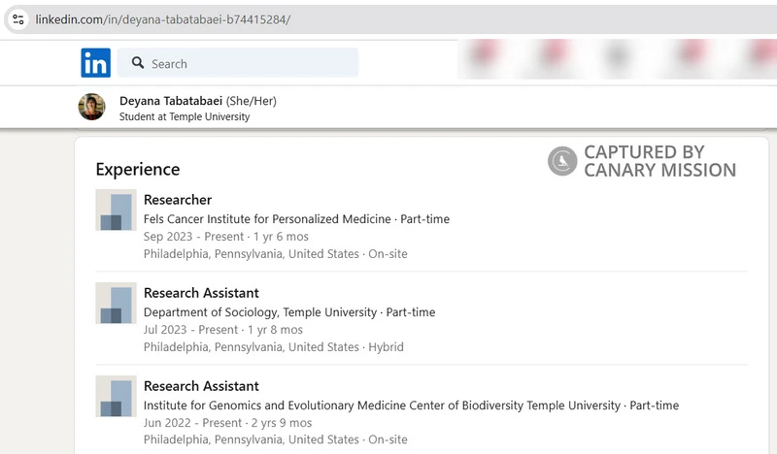
Task: Open Deyana Tabatabaei's profile photo
Action: [91, 107]
